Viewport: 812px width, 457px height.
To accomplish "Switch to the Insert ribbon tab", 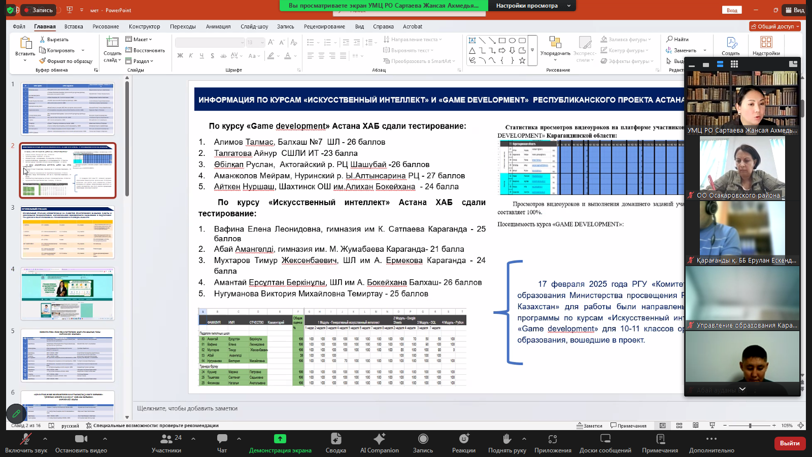I will [74, 26].
